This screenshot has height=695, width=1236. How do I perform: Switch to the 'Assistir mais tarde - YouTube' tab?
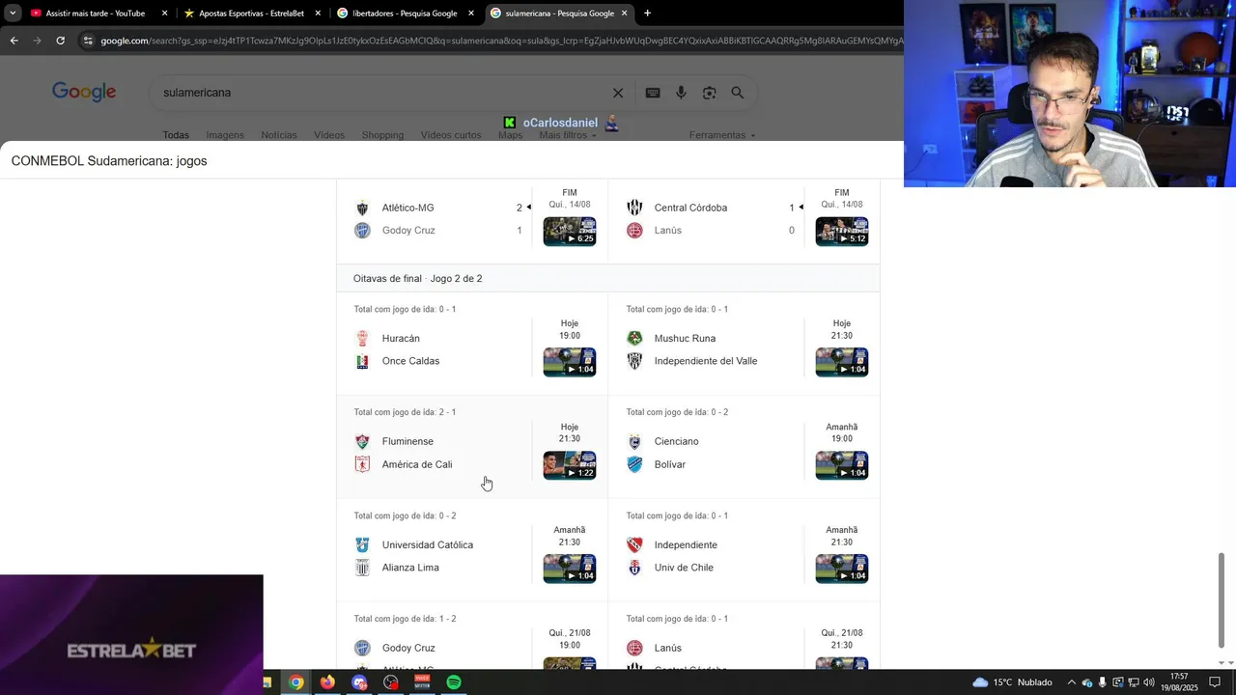click(x=96, y=14)
